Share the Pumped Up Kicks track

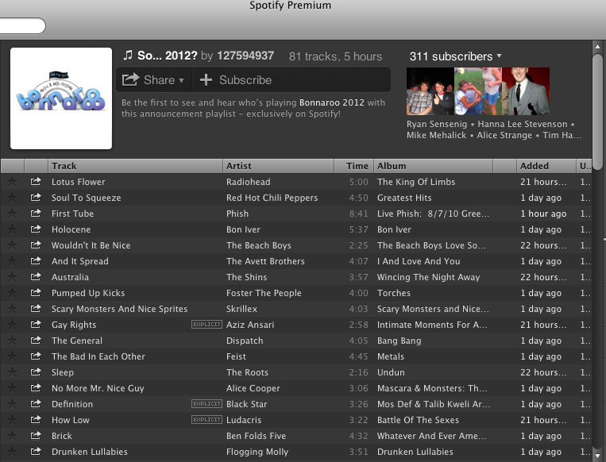coord(36,292)
